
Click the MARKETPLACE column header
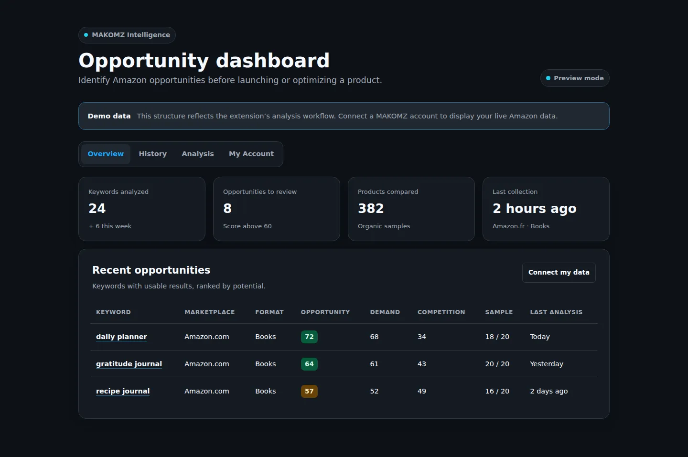[210, 312]
